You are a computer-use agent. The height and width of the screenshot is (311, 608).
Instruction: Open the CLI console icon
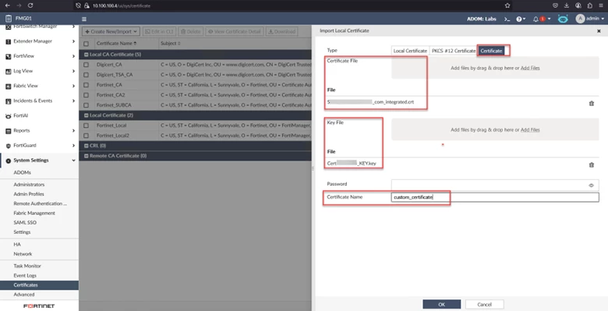click(x=507, y=19)
